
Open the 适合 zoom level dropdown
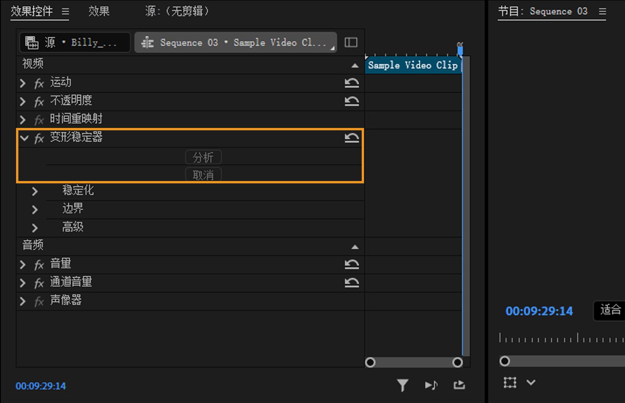coord(610,311)
